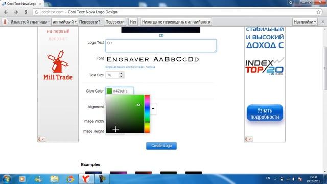Click the small image icon under preview

(161, 35)
